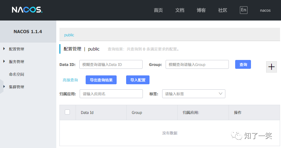Go to 首页 in top navigation
Viewport: 281px width, 148px height.
158,10
